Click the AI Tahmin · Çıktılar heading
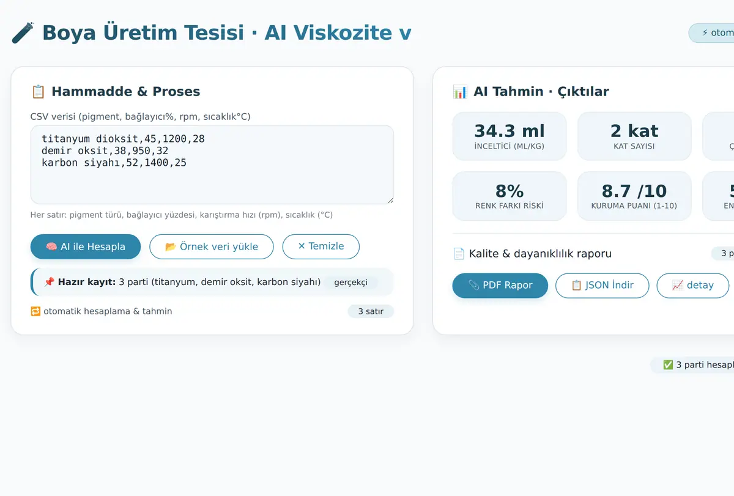The width and height of the screenshot is (734, 496). point(541,92)
